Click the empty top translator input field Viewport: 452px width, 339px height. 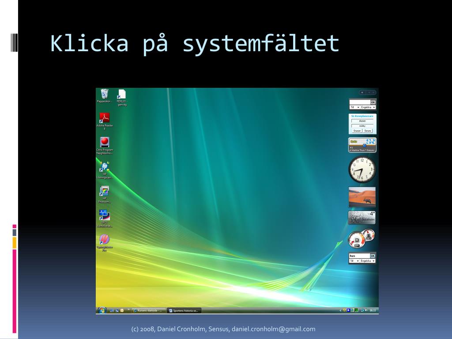pyautogui.click(x=360, y=102)
